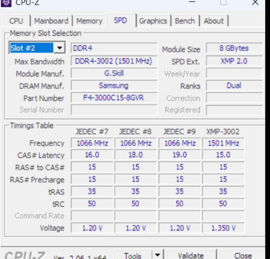The width and height of the screenshot is (270, 259).
Task: Click the empty Serial Number field
Action: [x=114, y=110]
